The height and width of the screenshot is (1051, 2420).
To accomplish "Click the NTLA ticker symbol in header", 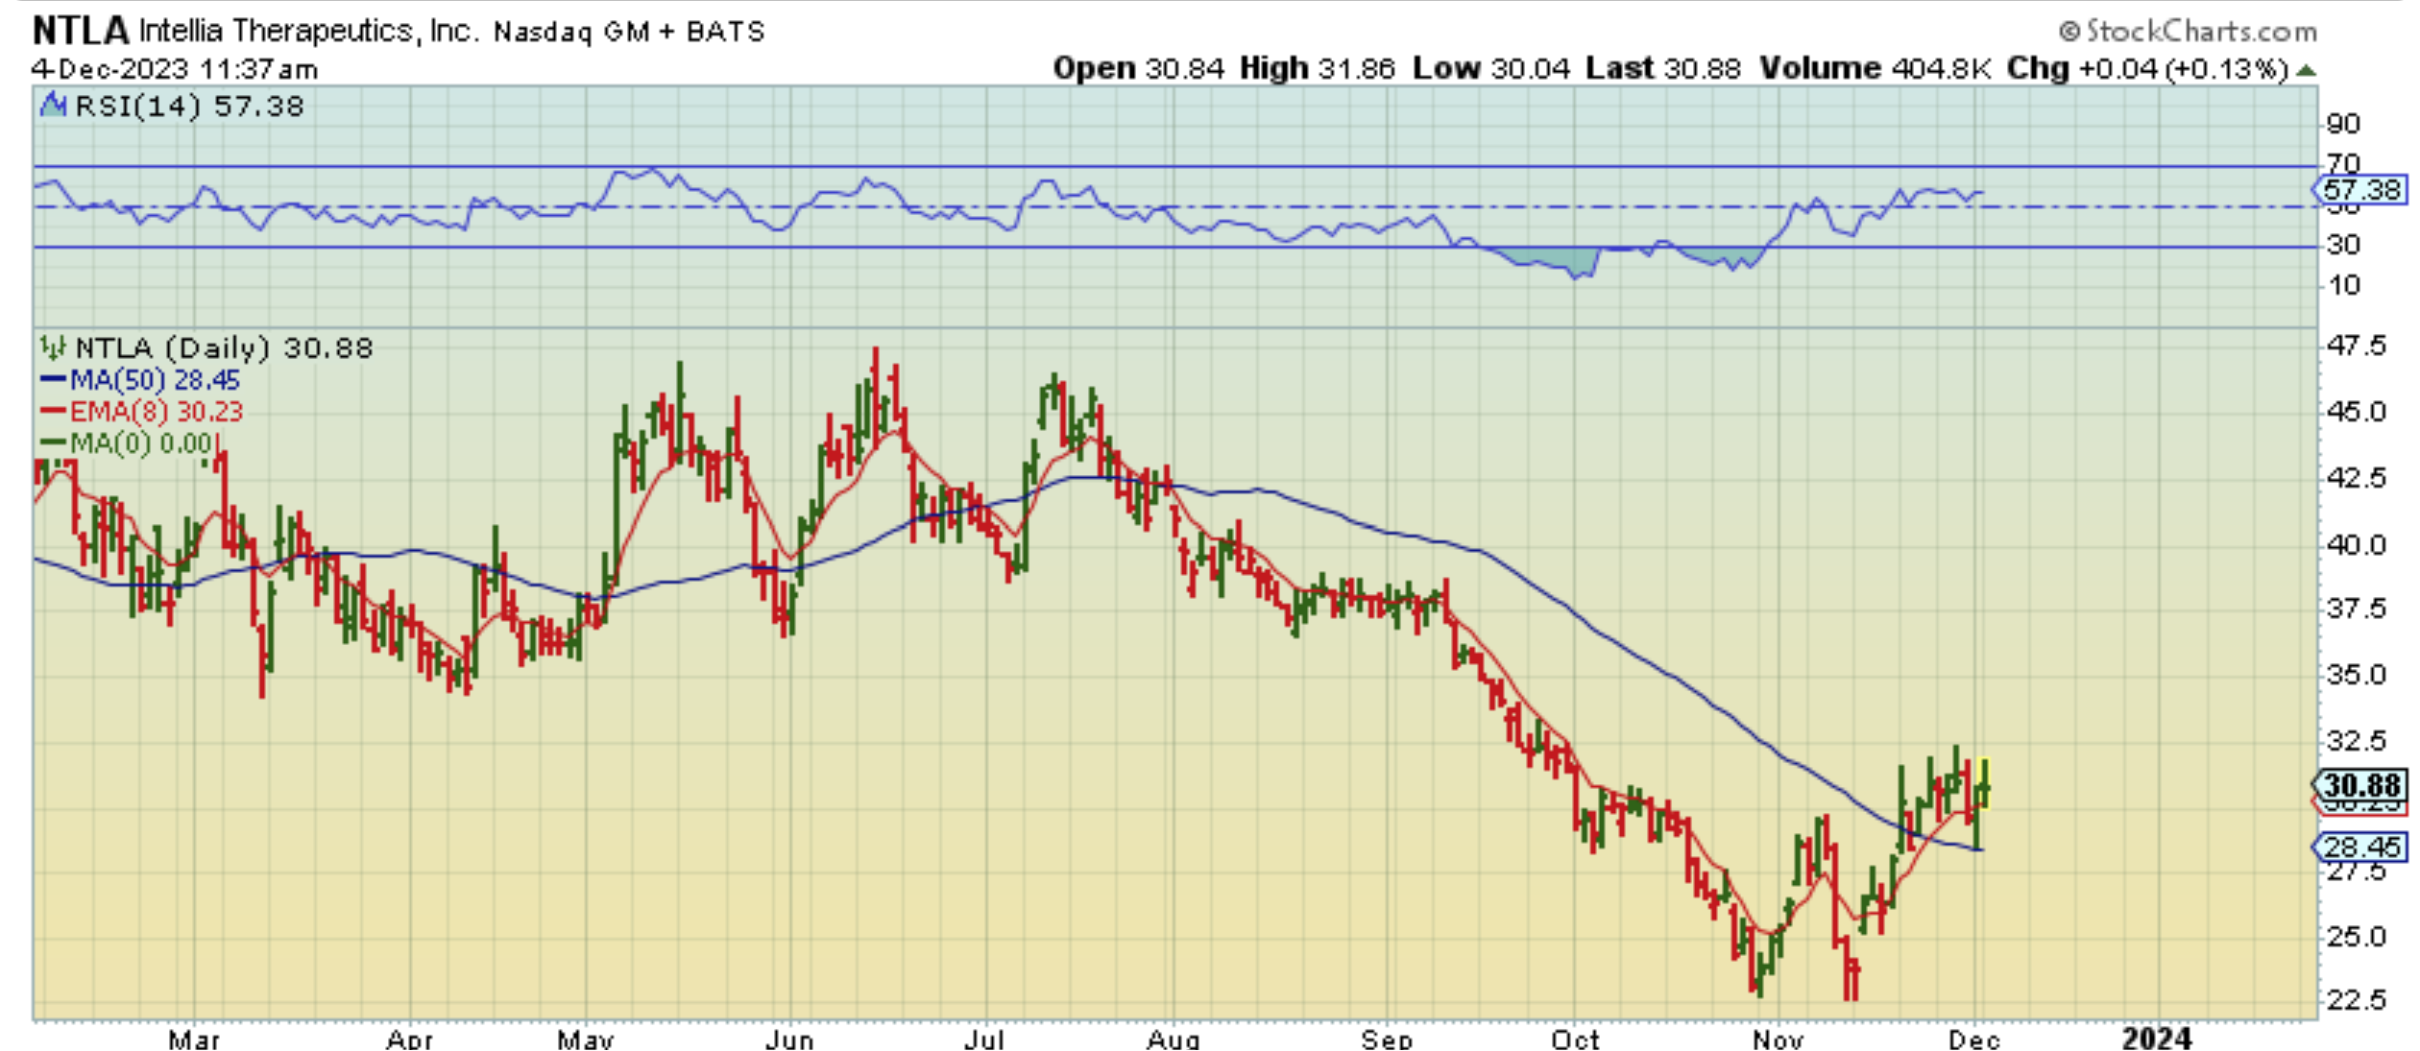I will [80, 31].
